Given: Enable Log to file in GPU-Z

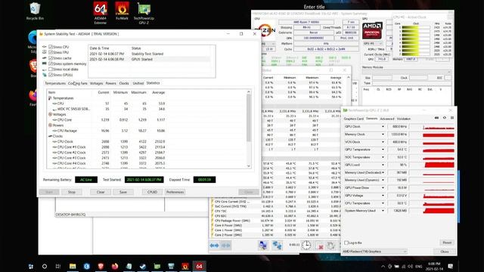Looking at the screenshot, I should pyautogui.click(x=346, y=243).
